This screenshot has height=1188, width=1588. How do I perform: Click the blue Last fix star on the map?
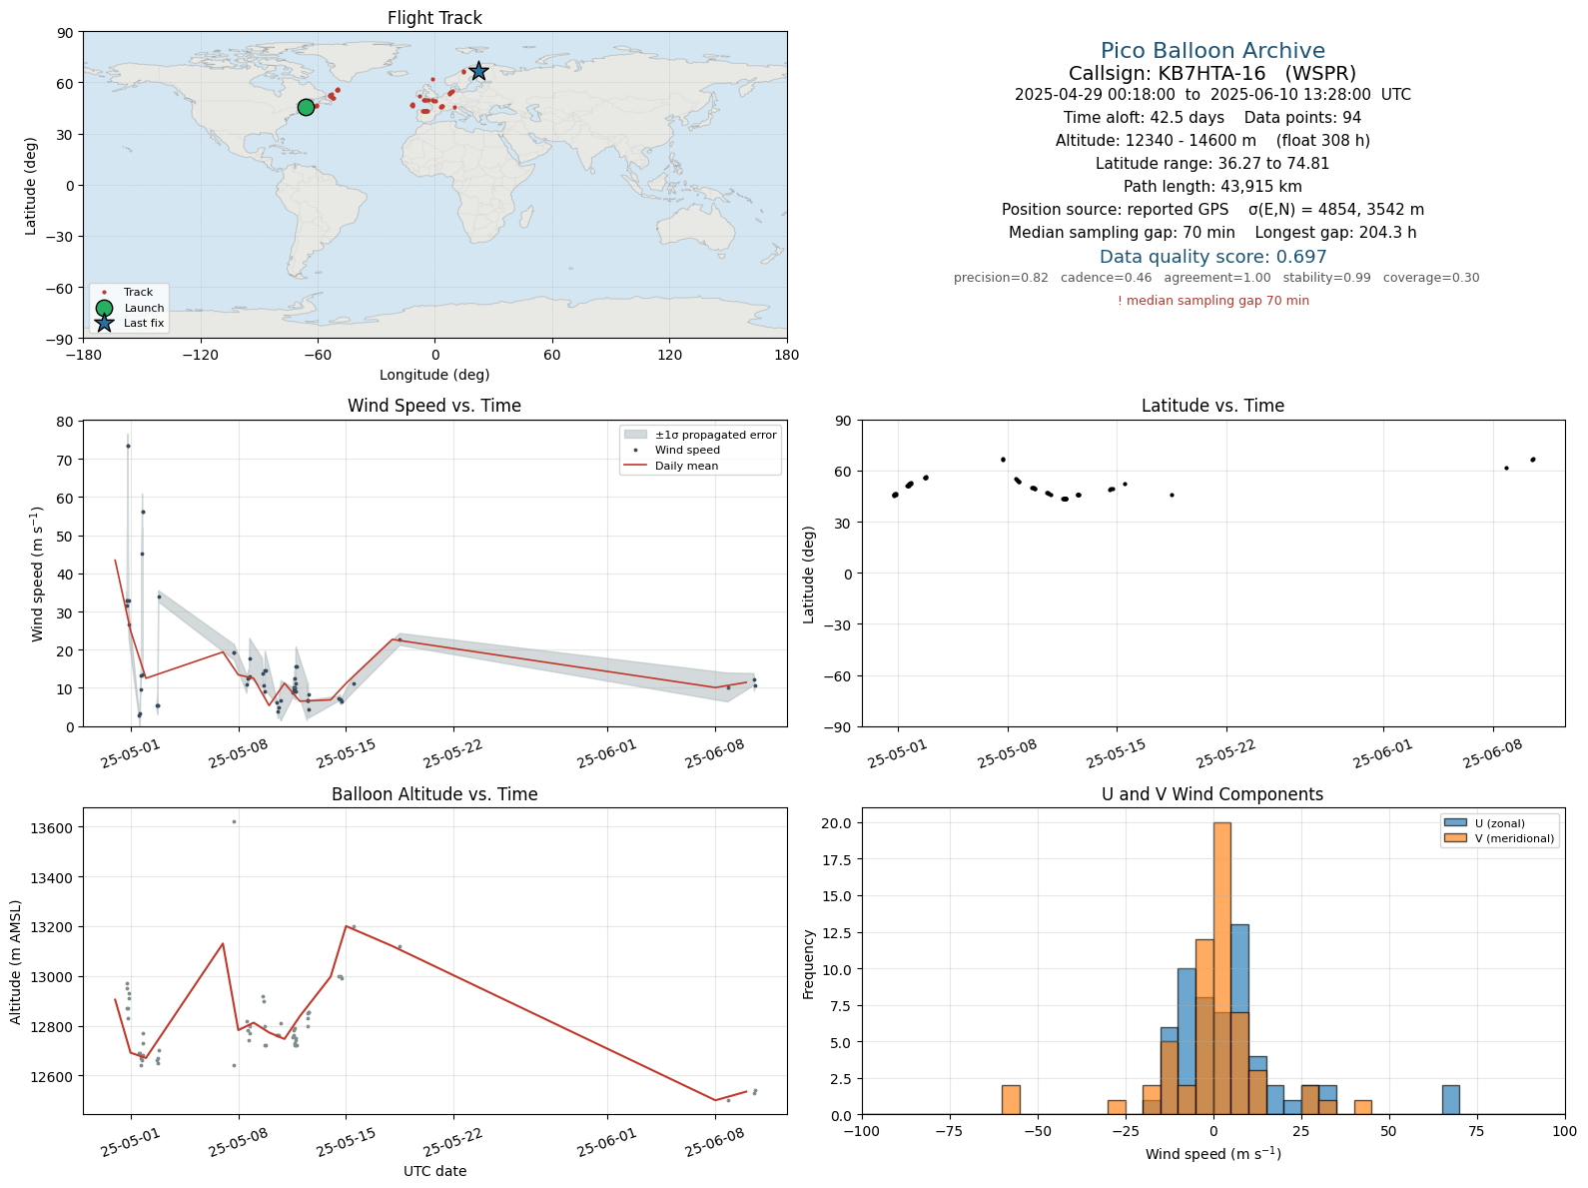coord(478,71)
